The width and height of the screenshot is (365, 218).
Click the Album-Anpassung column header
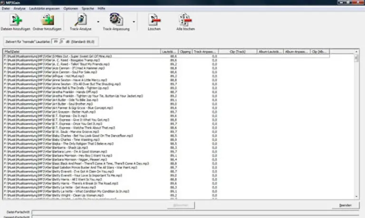click(x=297, y=52)
